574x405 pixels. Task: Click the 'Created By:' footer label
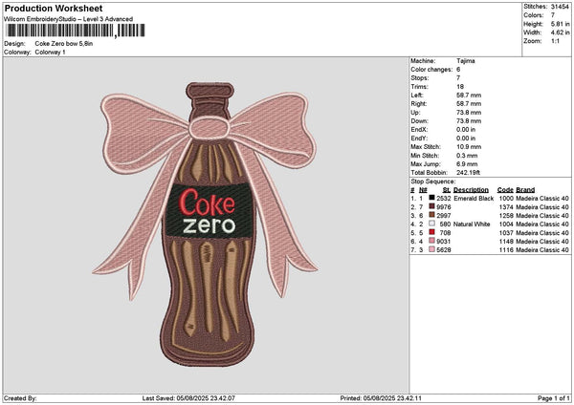(20, 398)
